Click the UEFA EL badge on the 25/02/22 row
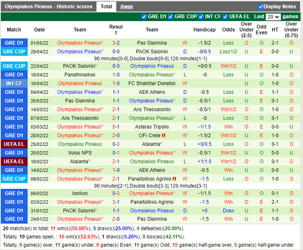 14,144
